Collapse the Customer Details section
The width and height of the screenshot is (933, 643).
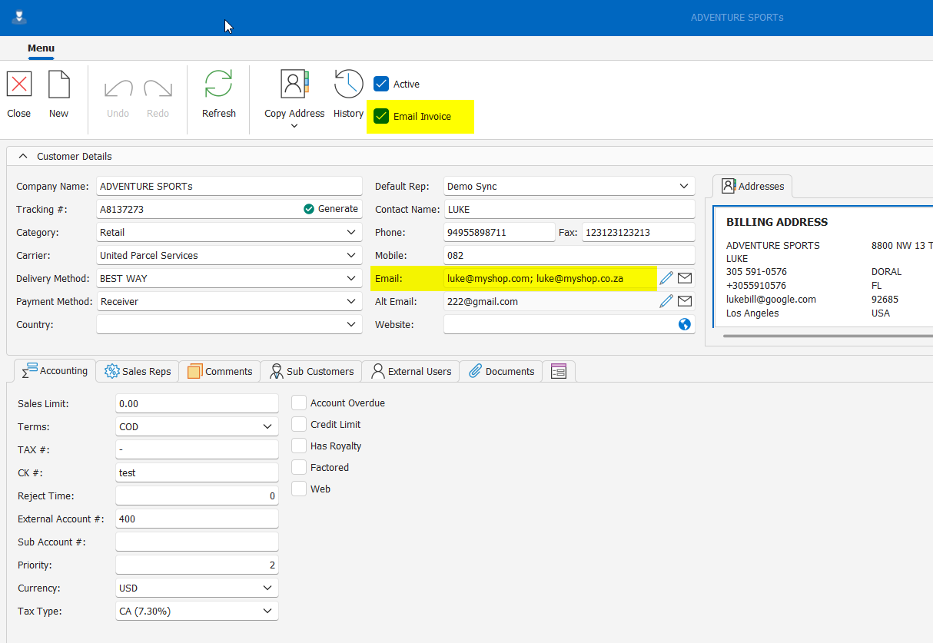23,156
